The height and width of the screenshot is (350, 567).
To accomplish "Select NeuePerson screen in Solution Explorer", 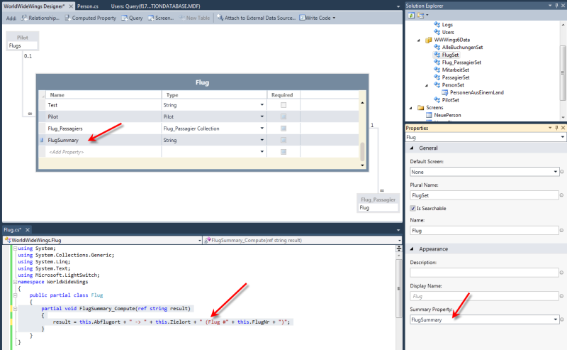I will pyautogui.click(x=448, y=115).
